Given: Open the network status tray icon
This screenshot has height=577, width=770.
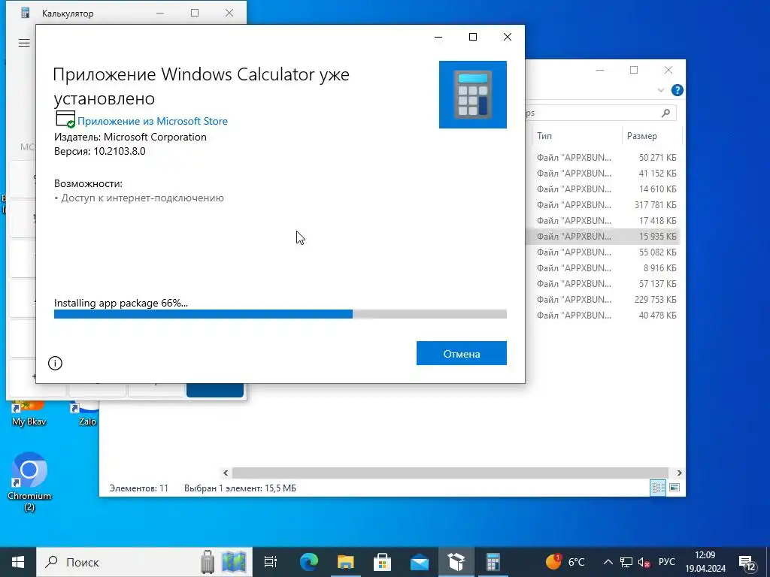Looking at the screenshot, I should [626, 562].
